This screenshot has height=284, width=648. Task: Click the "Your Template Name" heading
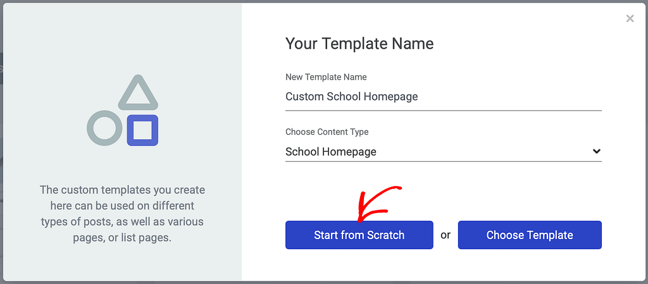click(x=359, y=44)
